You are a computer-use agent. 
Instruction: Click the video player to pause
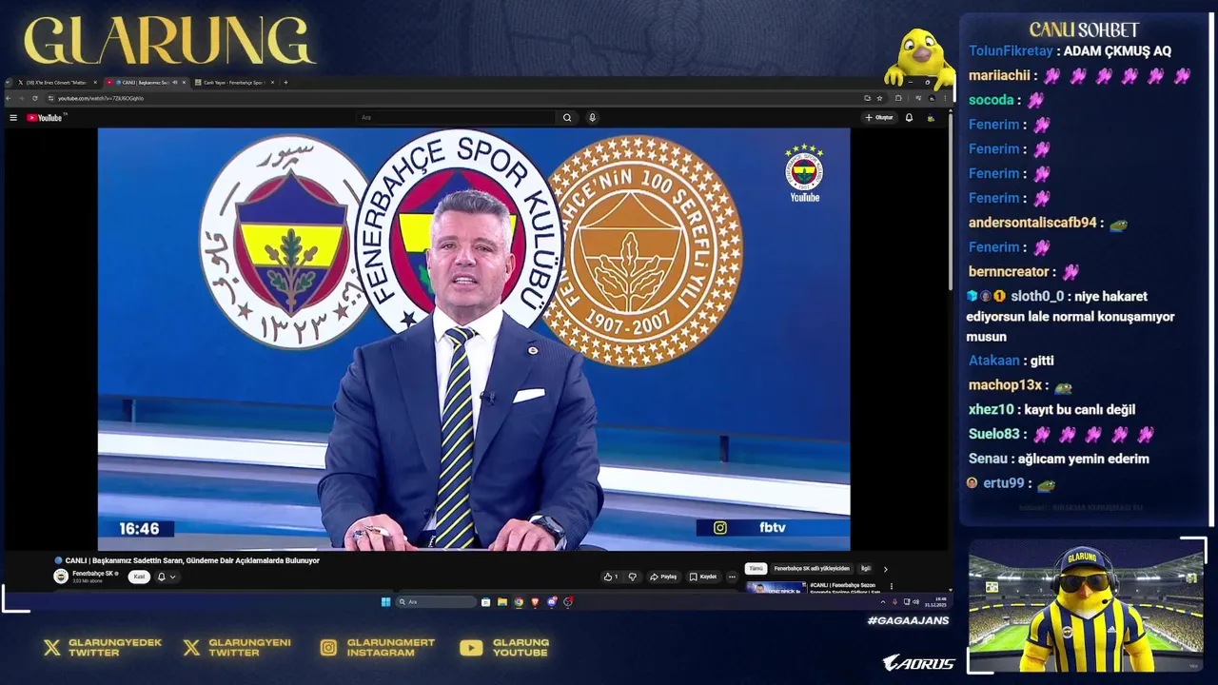(x=474, y=339)
